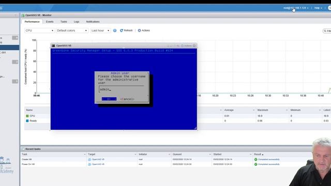Click Refresh in the performance toolbar
This screenshot has height=186, width=331.
(x=126, y=30)
